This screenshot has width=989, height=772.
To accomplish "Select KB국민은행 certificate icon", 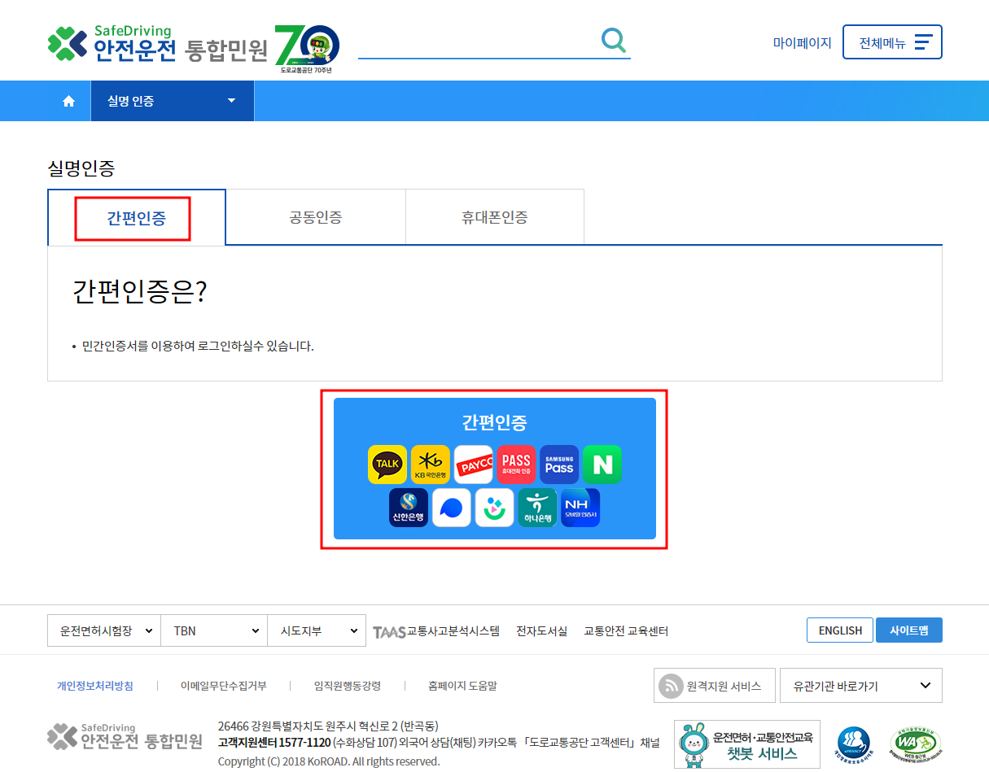I will (430, 464).
